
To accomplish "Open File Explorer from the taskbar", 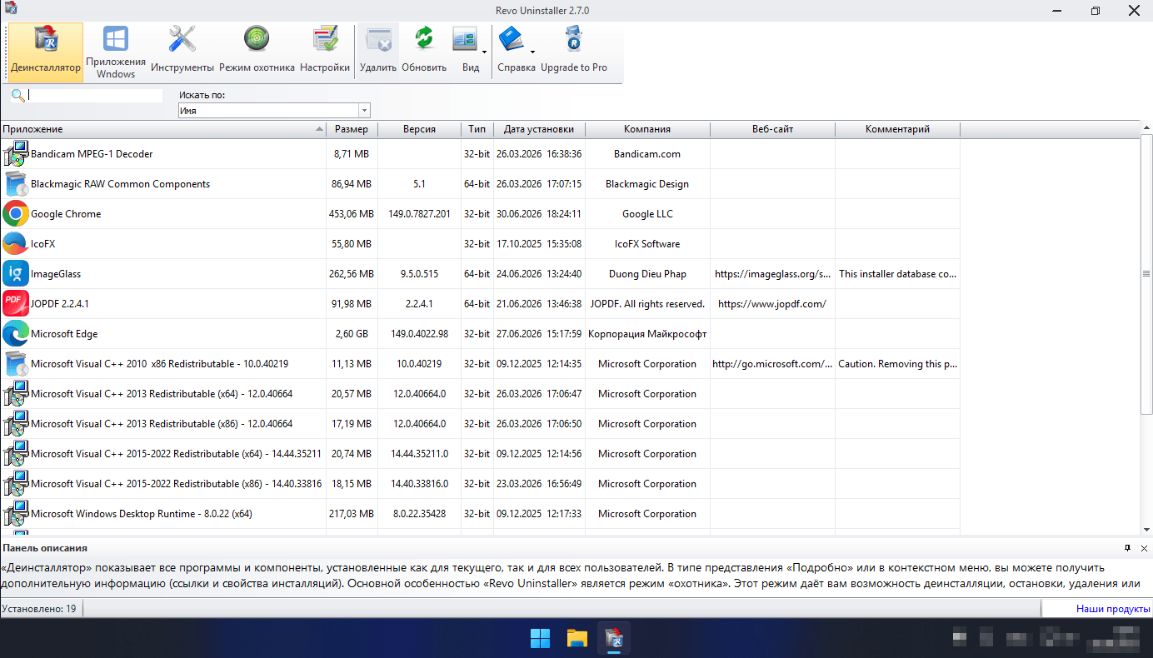I will tap(576, 639).
